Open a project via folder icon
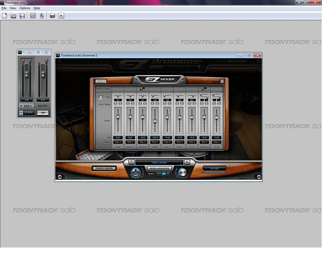The height and width of the screenshot is (258, 322). (x=13, y=16)
